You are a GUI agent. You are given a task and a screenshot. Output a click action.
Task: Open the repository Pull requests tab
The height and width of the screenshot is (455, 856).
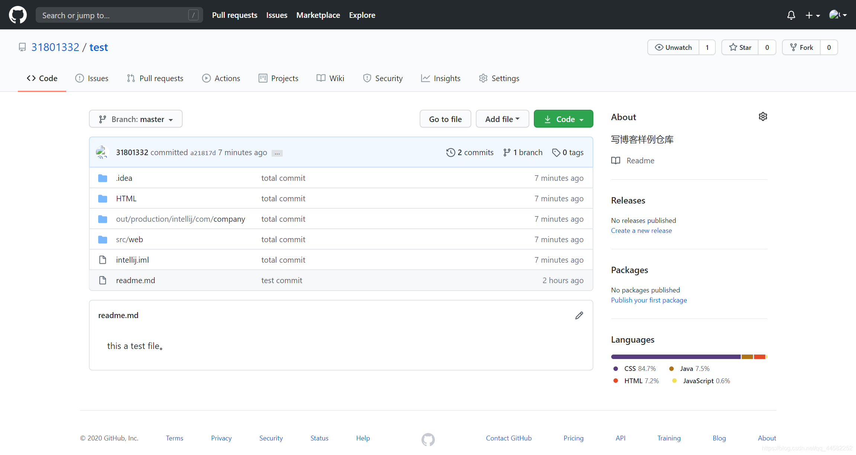tap(155, 78)
